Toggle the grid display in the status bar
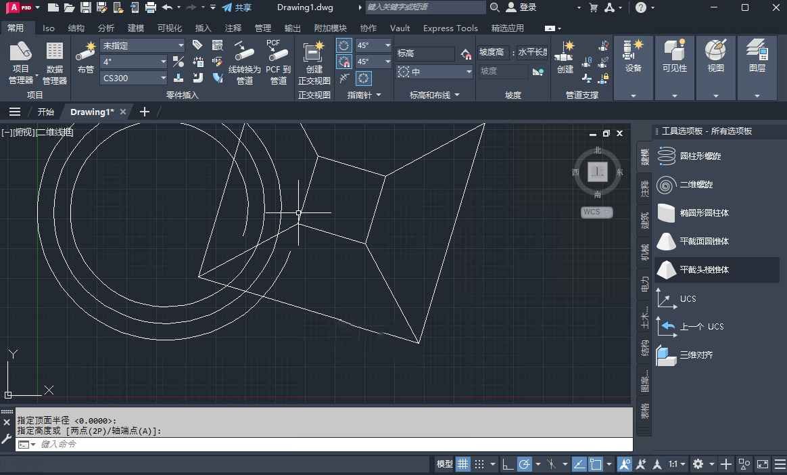Viewport: 787px width, 475px height. [462, 464]
